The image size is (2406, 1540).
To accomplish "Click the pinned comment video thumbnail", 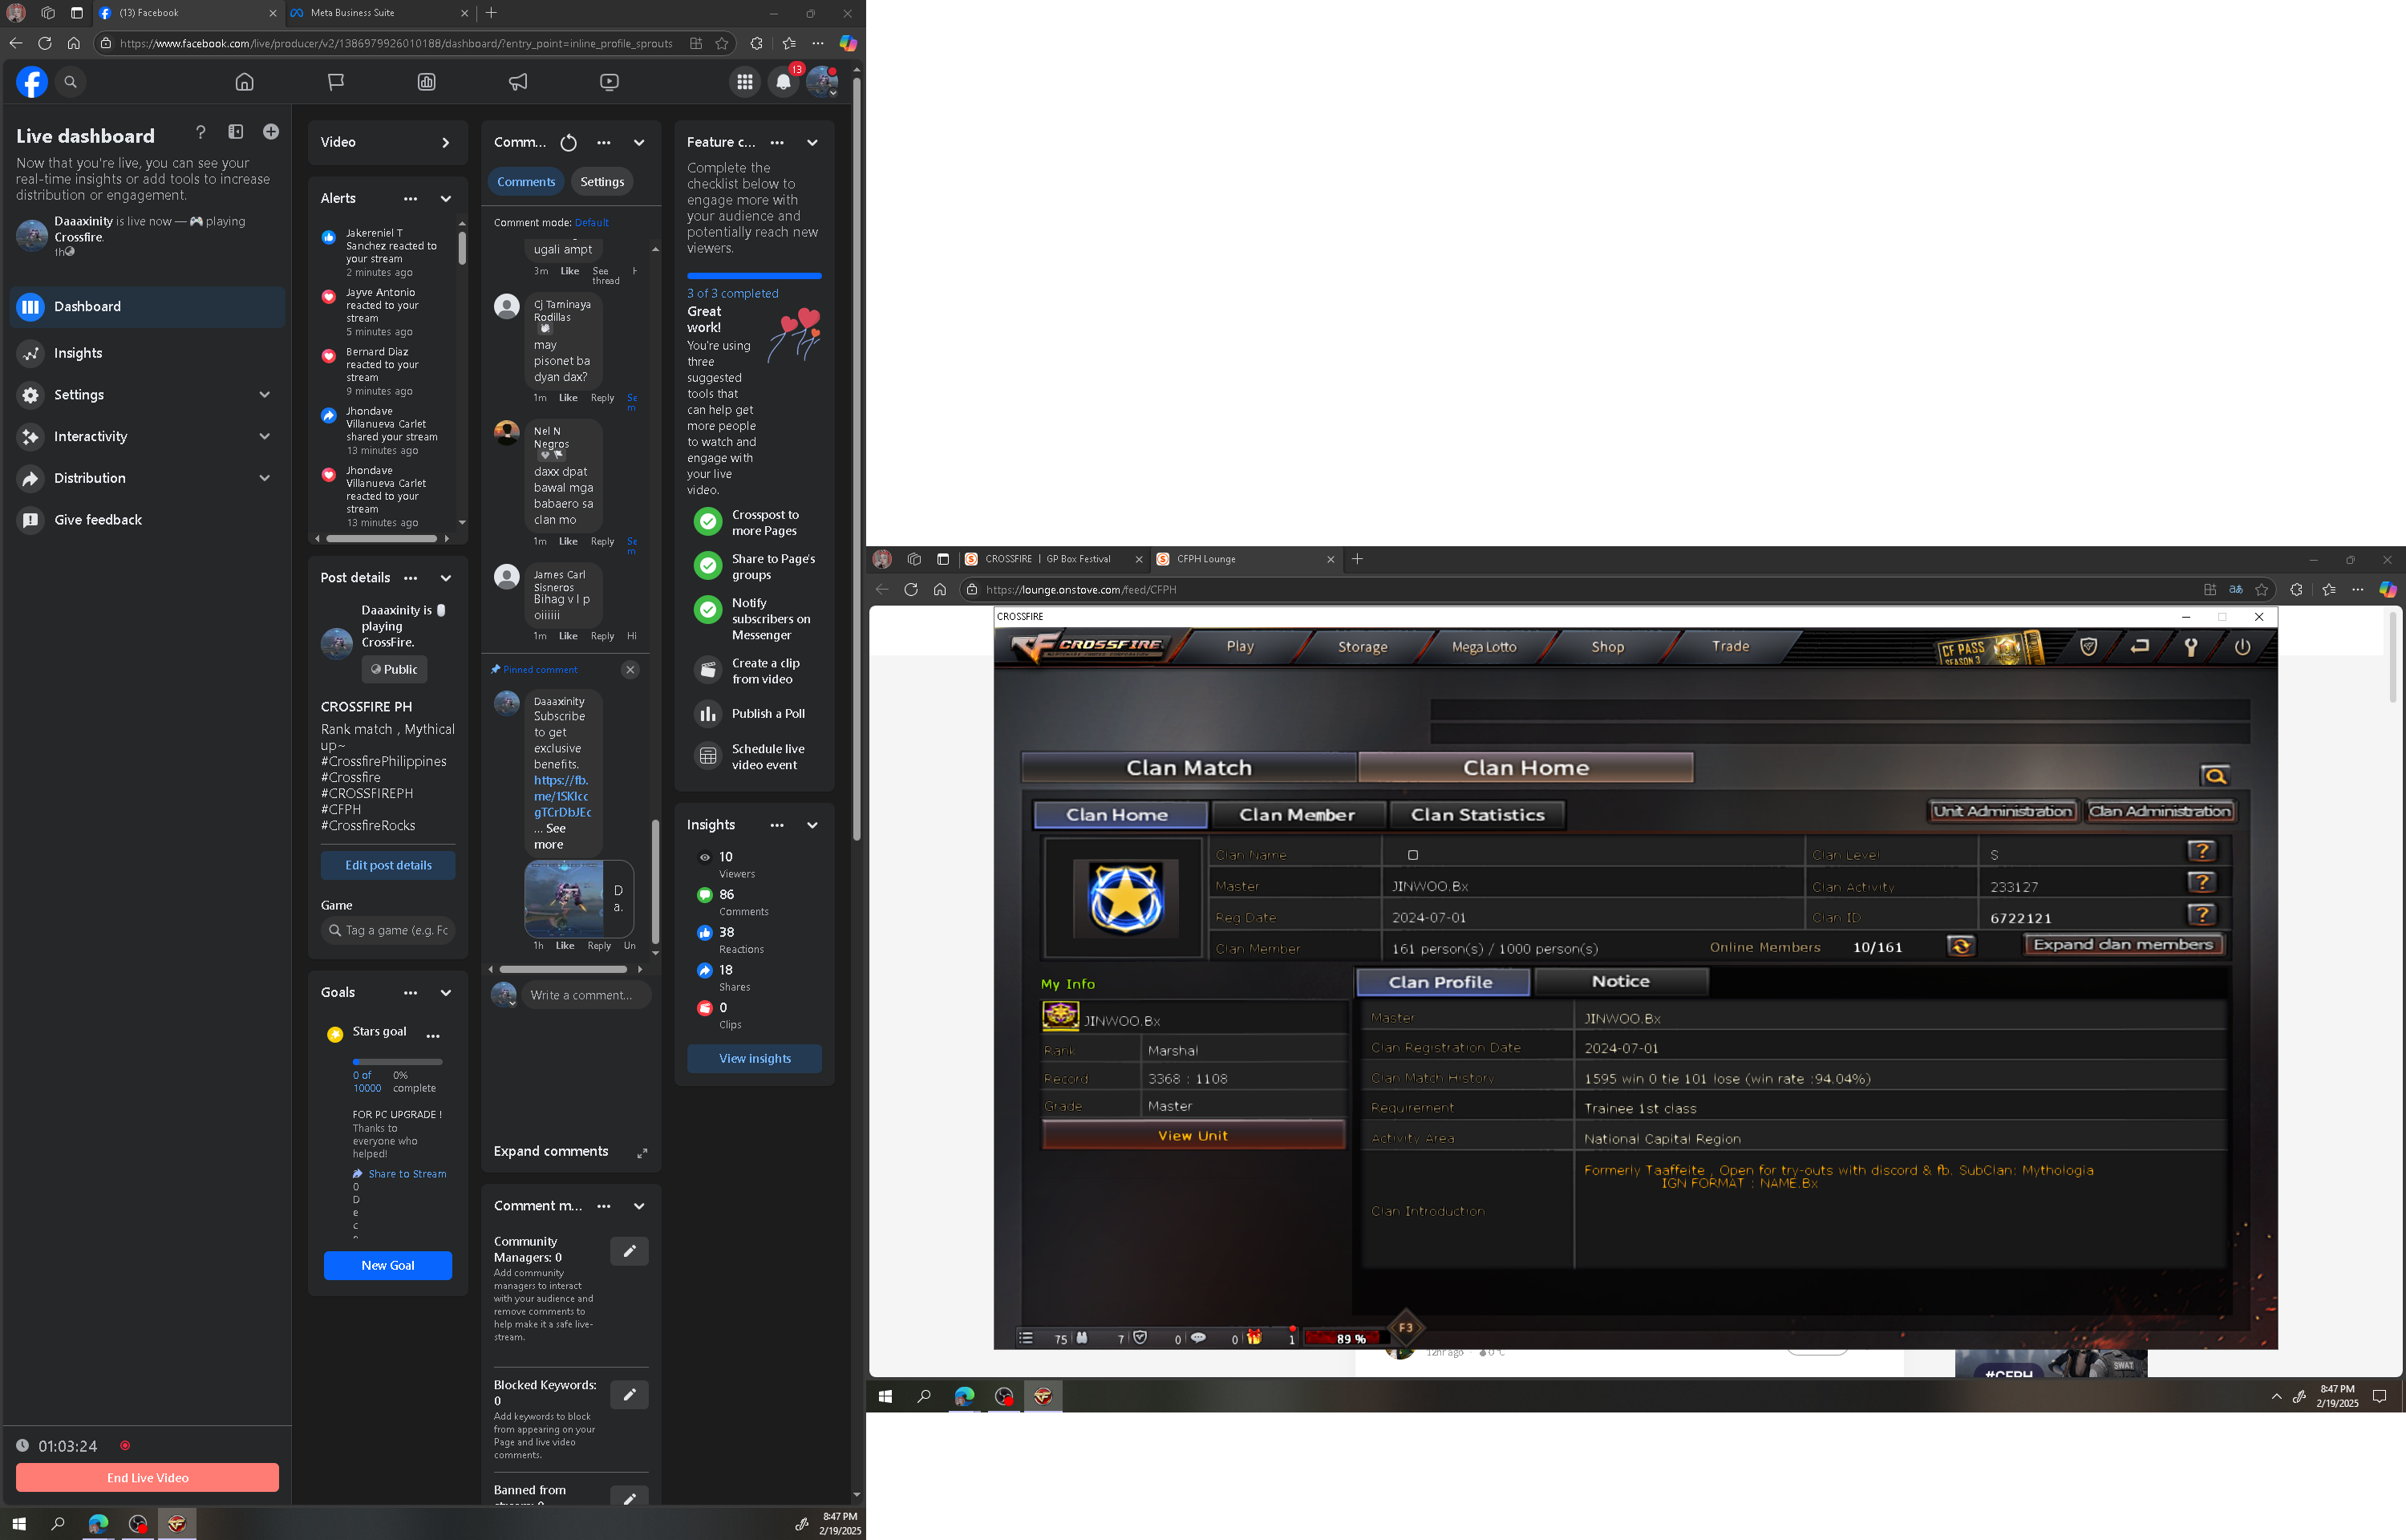I will [x=564, y=900].
